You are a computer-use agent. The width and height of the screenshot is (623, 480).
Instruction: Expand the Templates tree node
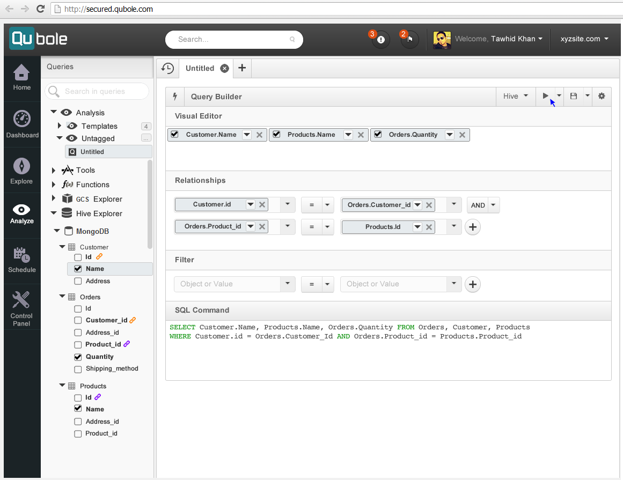coord(59,126)
